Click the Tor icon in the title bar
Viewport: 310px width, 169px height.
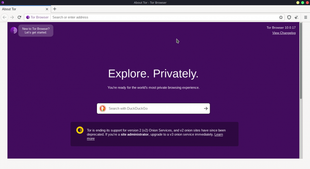coord(3,3)
